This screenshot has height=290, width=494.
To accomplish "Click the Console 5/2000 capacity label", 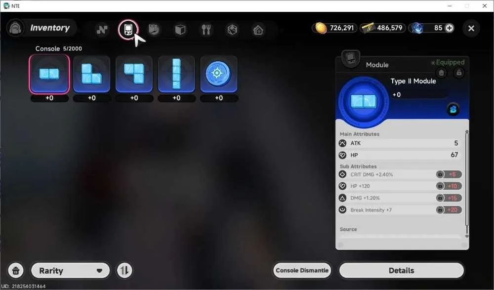I will (x=59, y=48).
